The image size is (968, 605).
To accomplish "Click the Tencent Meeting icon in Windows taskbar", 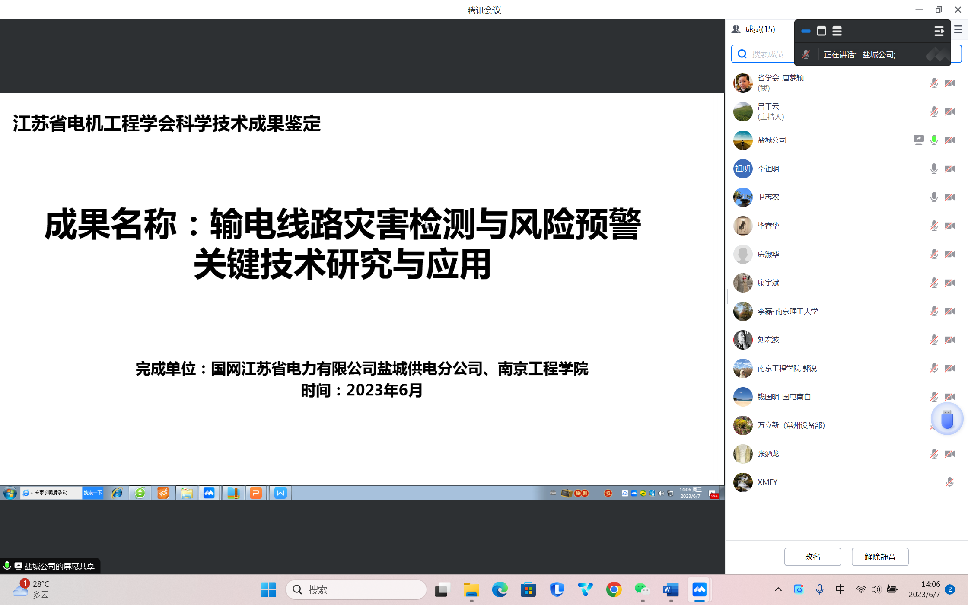I will pyautogui.click(x=699, y=589).
